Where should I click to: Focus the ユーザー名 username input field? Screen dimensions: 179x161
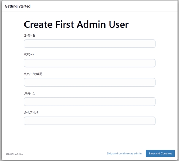[x=89, y=44]
